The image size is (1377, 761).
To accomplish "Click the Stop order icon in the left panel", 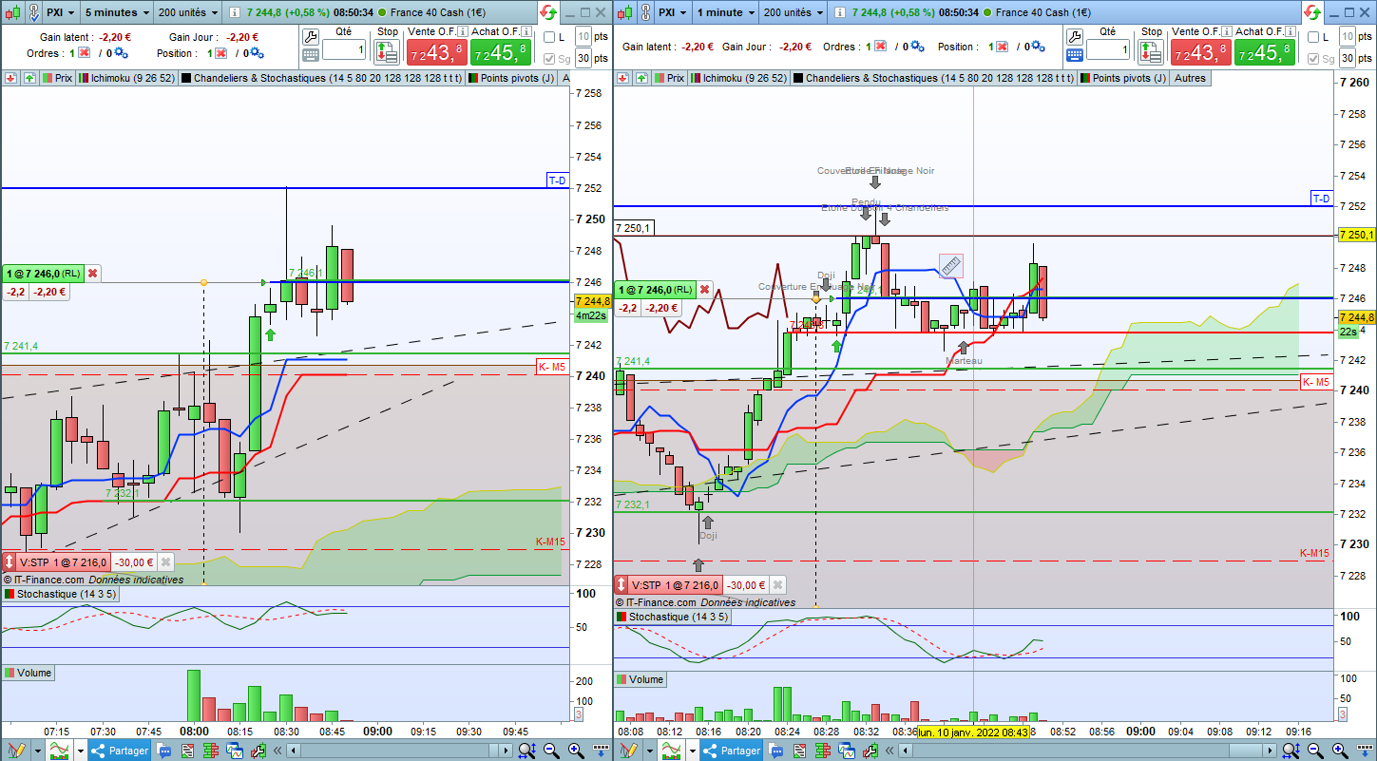I will (x=387, y=50).
